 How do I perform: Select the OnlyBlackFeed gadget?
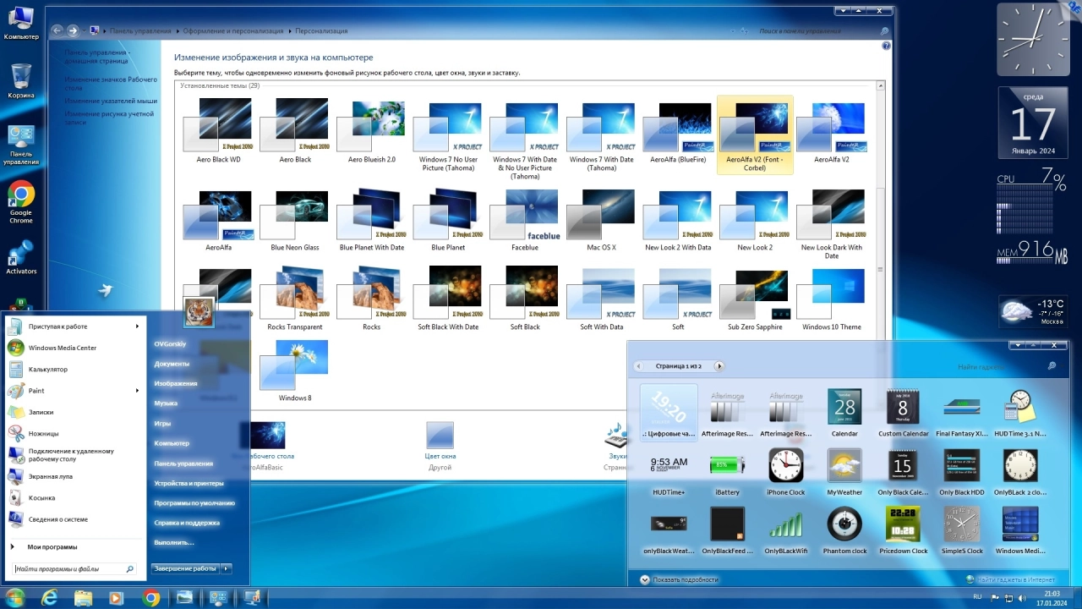coord(727,530)
